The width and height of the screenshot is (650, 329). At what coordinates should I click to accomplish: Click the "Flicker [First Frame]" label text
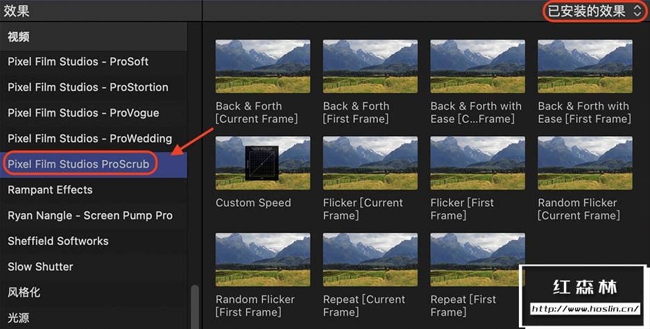462,209
